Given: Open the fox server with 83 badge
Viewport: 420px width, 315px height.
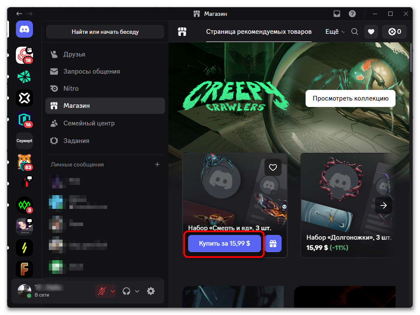Looking at the screenshot, I should (24, 162).
